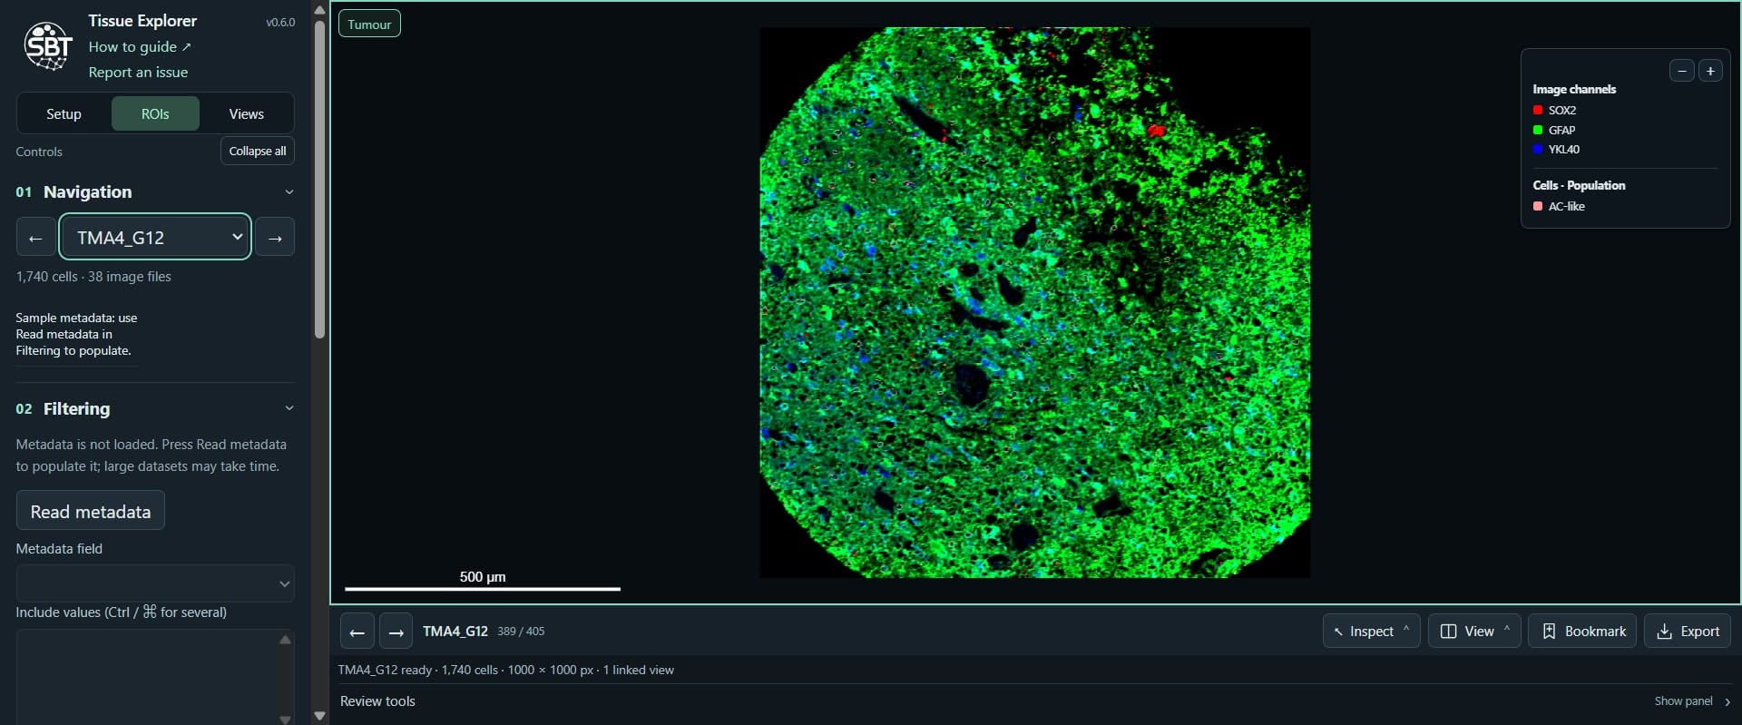The width and height of the screenshot is (1742, 725).
Task: Go to previous ROI in Navigation panel
Action: tap(35, 238)
